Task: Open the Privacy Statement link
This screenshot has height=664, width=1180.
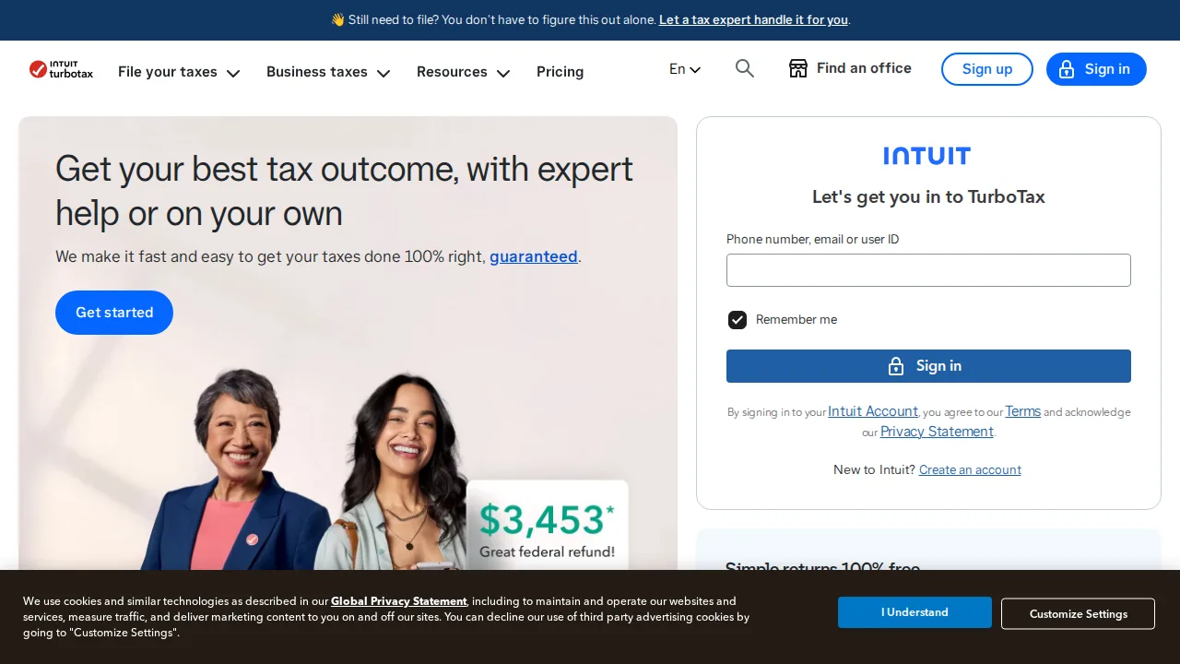Action: (x=937, y=431)
